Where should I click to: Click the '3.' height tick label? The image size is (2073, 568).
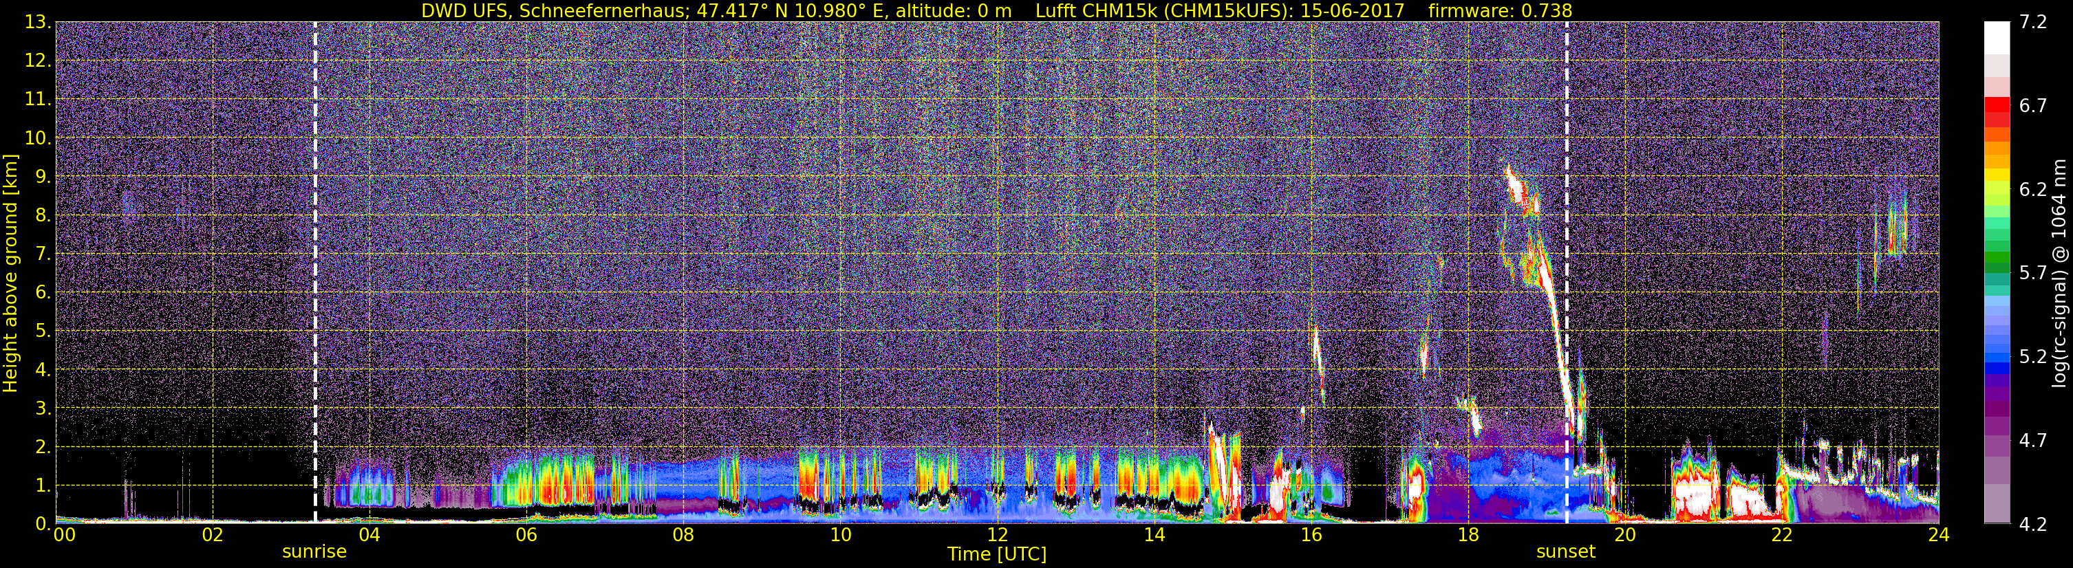tap(43, 408)
